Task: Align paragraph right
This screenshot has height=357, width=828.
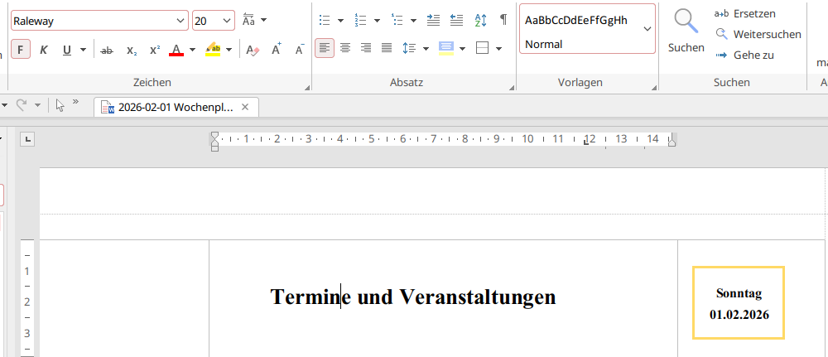Action: point(366,49)
